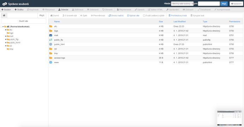This screenshot has width=244, height=127.
Task: Expand the public_html folder in tree
Action: point(6,43)
